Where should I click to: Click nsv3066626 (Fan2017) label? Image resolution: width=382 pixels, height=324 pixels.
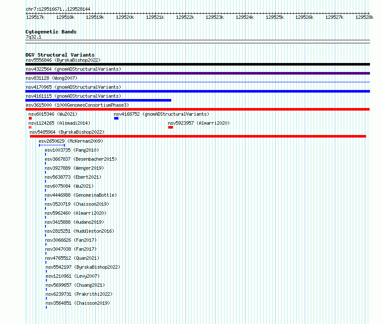[x=71, y=240]
